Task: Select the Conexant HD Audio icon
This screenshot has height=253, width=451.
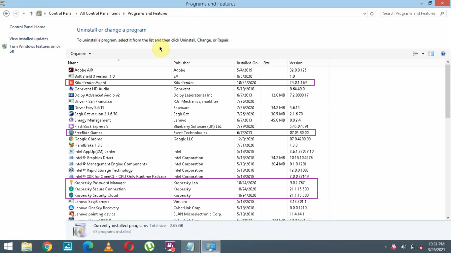Action: click(x=71, y=89)
